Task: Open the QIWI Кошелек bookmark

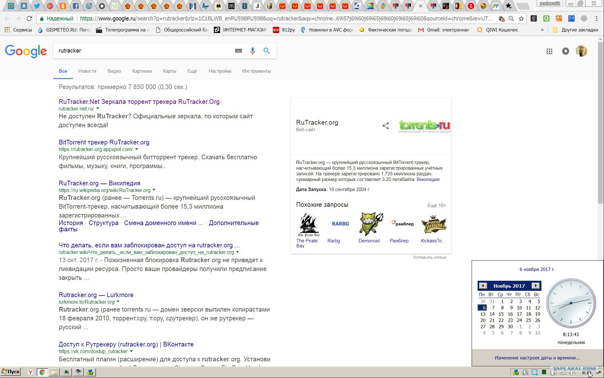Action: 497,30
